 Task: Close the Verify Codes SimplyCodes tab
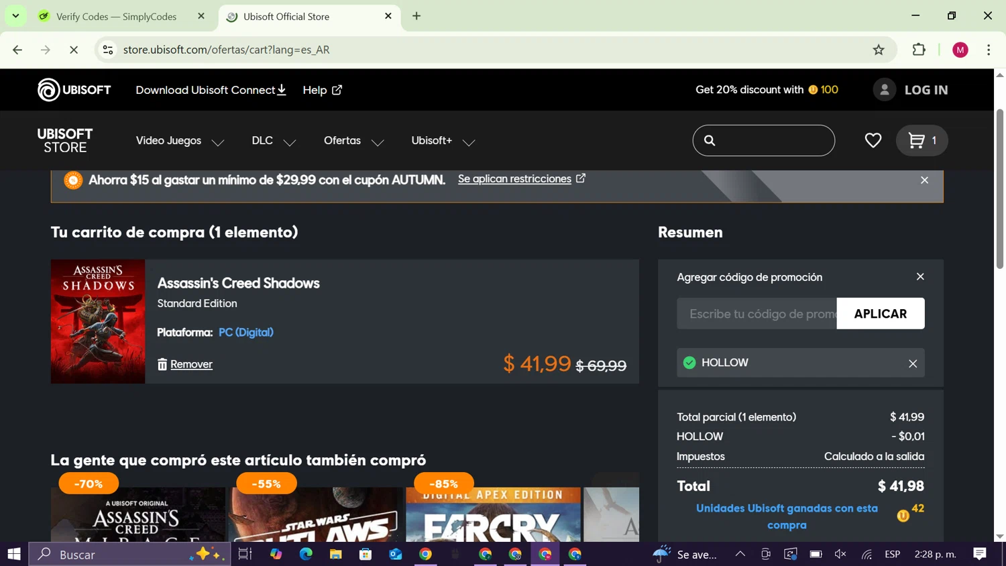[x=201, y=16]
